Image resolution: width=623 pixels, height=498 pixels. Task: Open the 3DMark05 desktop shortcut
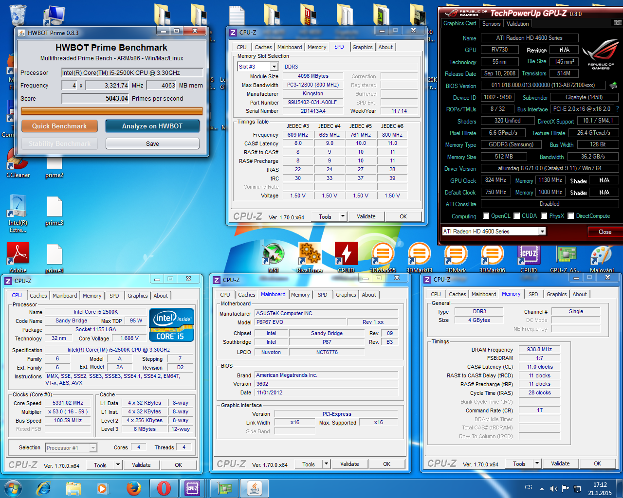pyautogui.click(x=383, y=258)
